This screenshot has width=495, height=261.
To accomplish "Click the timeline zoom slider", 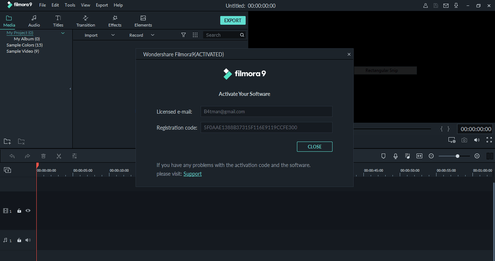I will coord(454,156).
